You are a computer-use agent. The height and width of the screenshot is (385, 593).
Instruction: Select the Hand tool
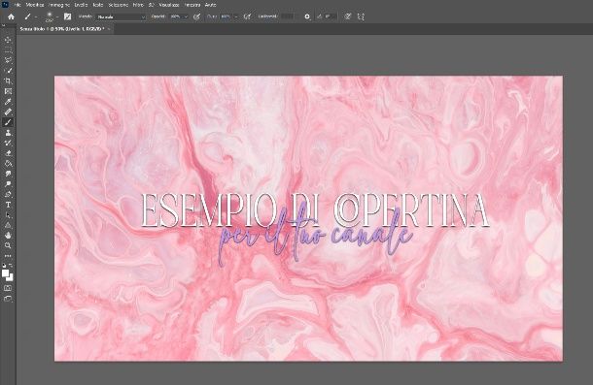(8, 235)
